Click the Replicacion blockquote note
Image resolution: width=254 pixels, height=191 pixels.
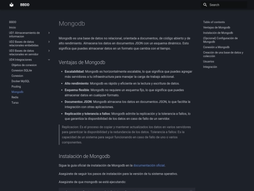[x=126, y=134]
